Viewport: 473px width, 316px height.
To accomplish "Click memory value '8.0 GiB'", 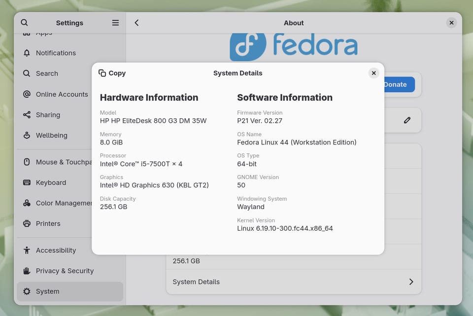I will click(x=111, y=142).
